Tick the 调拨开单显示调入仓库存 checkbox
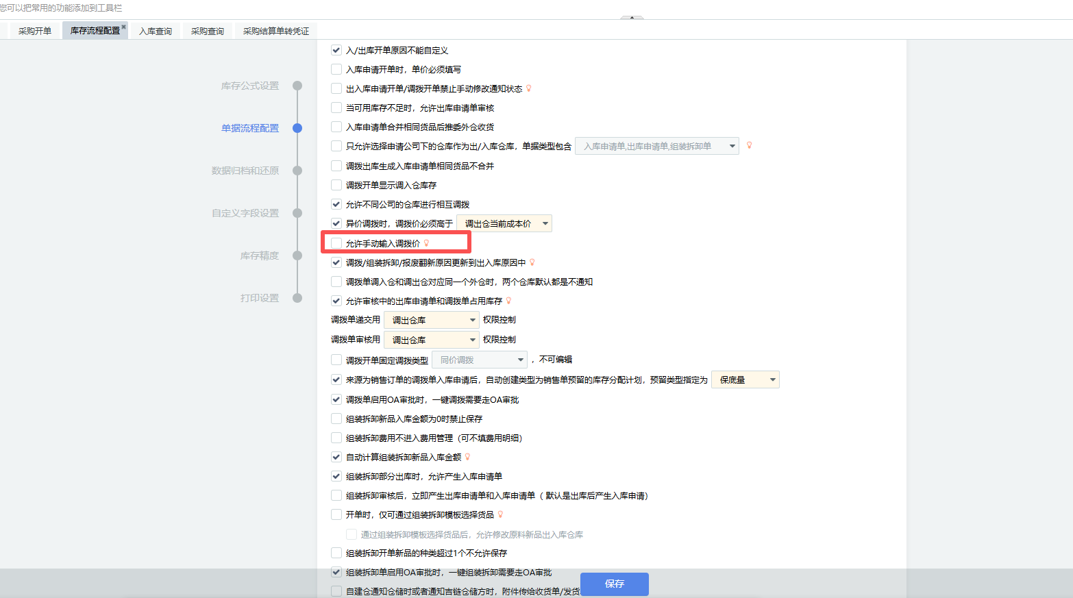Screen dimensions: 1073x598 [336, 185]
